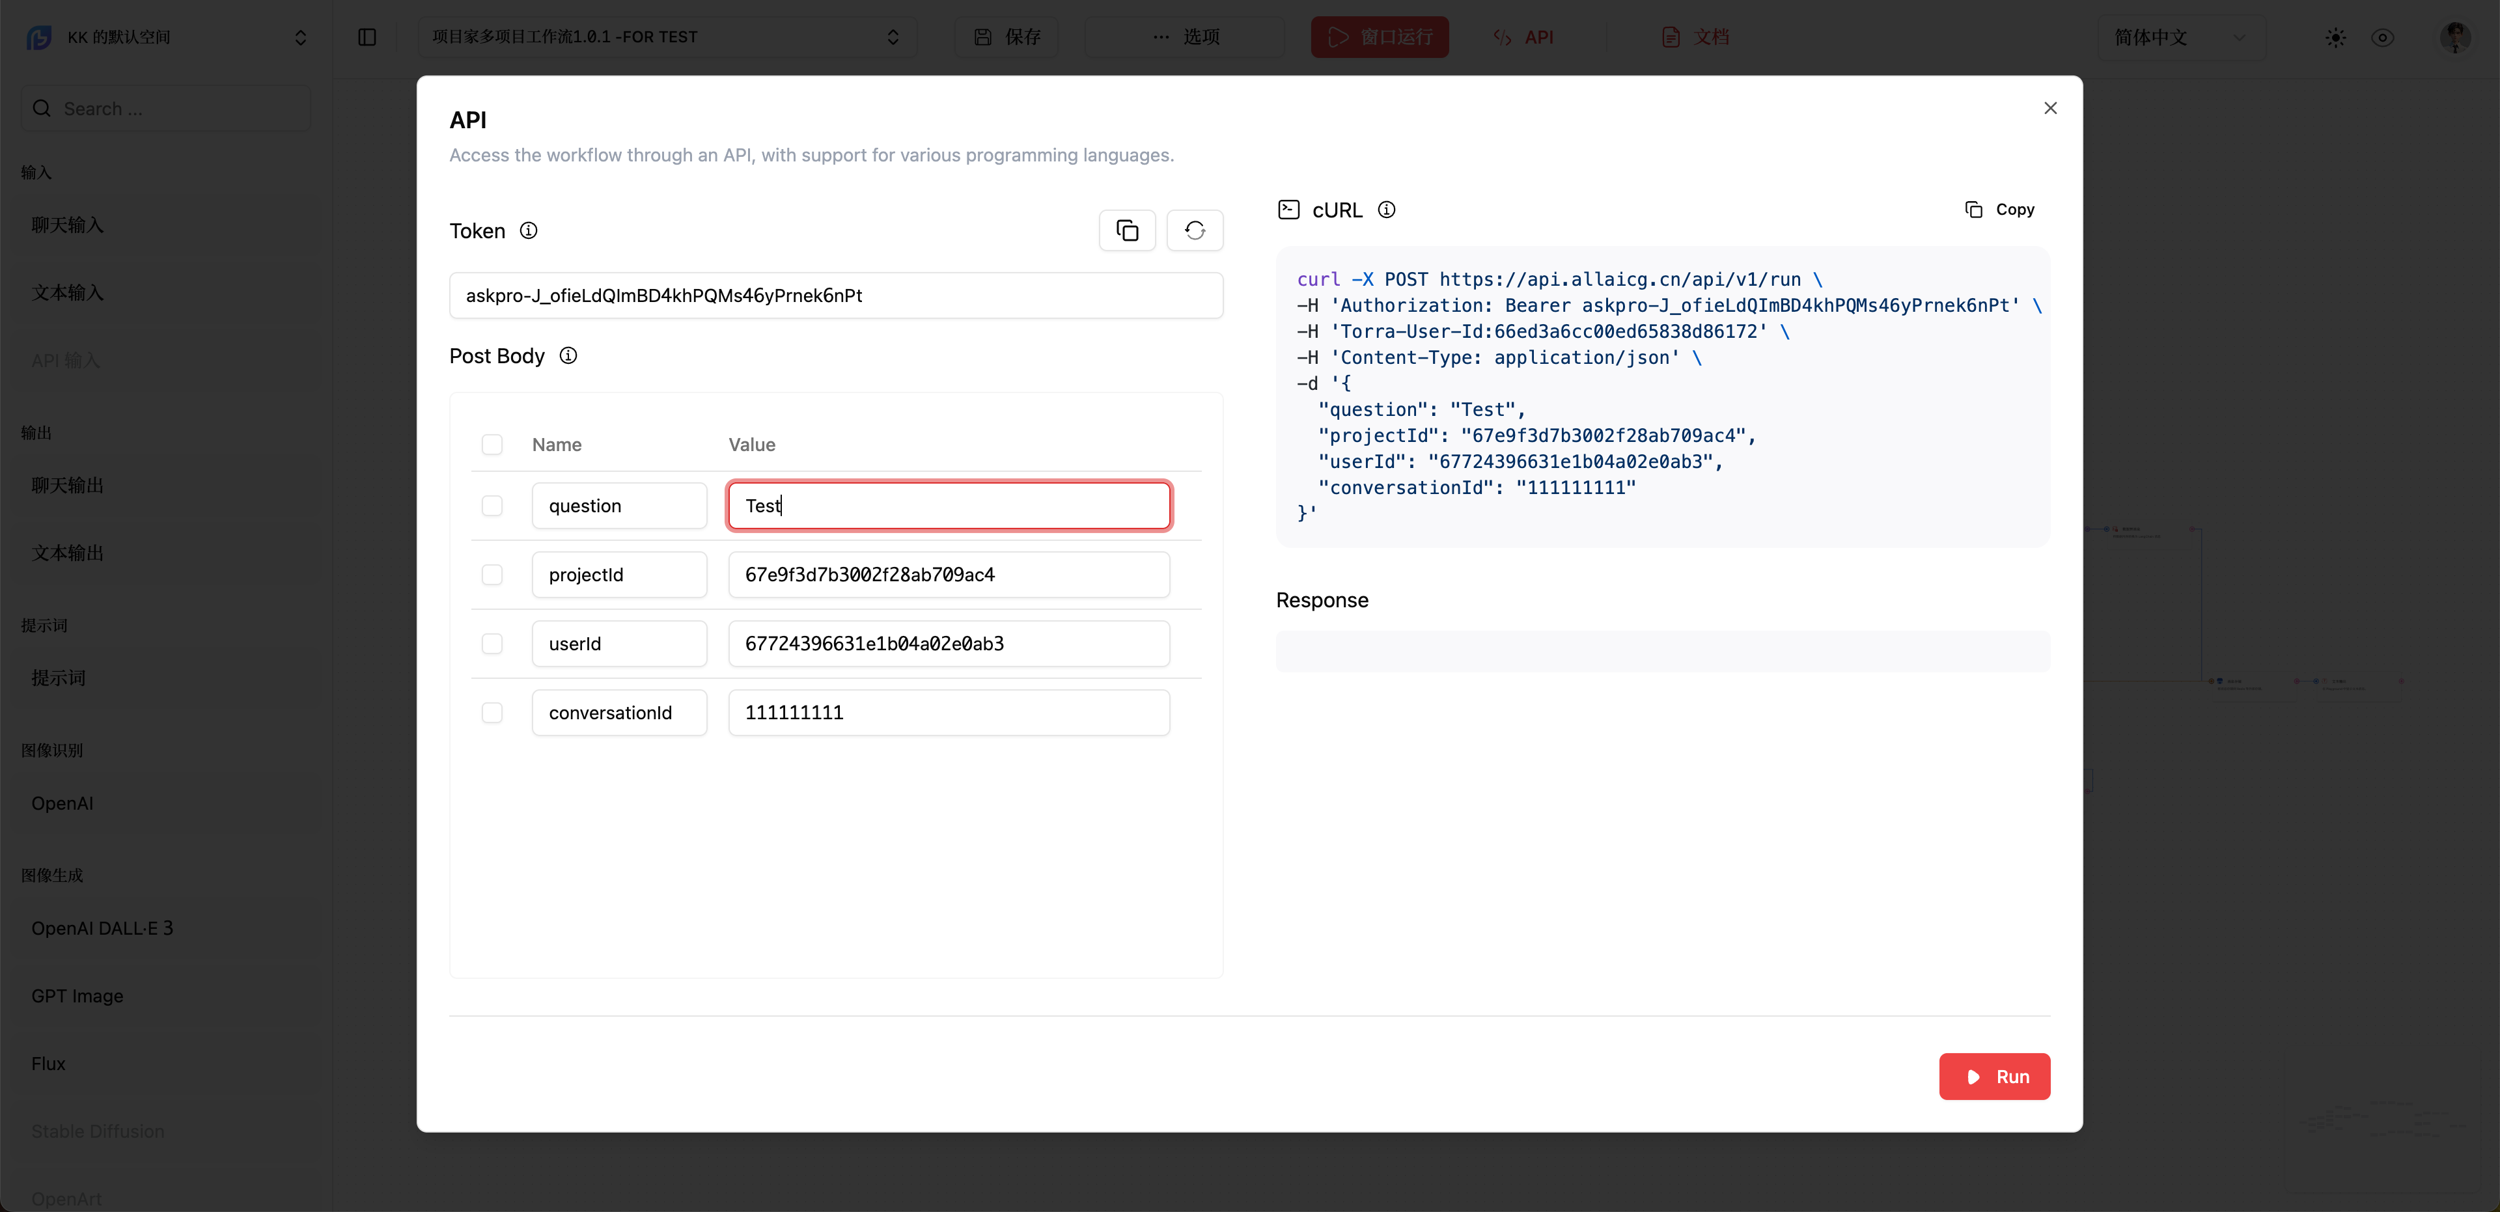Edit the projectId value field
Viewport: 2500px width, 1212px height.
pyautogui.click(x=949, y=575)
